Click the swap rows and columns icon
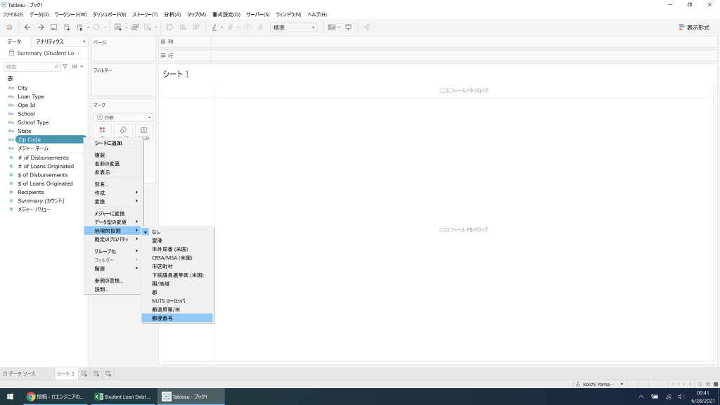The height and width of the screenshot is (405, 720). [x=169, y=27]
